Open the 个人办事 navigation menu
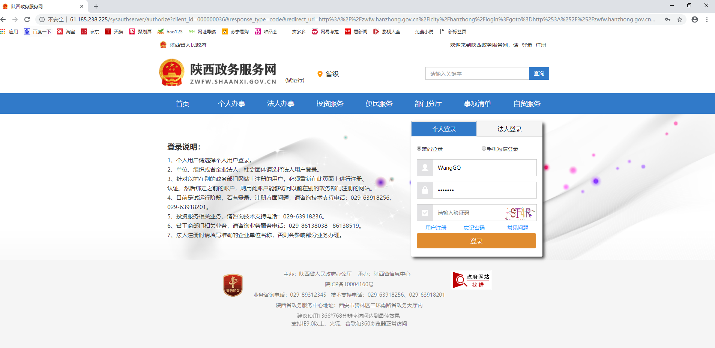 click(231, 103)
